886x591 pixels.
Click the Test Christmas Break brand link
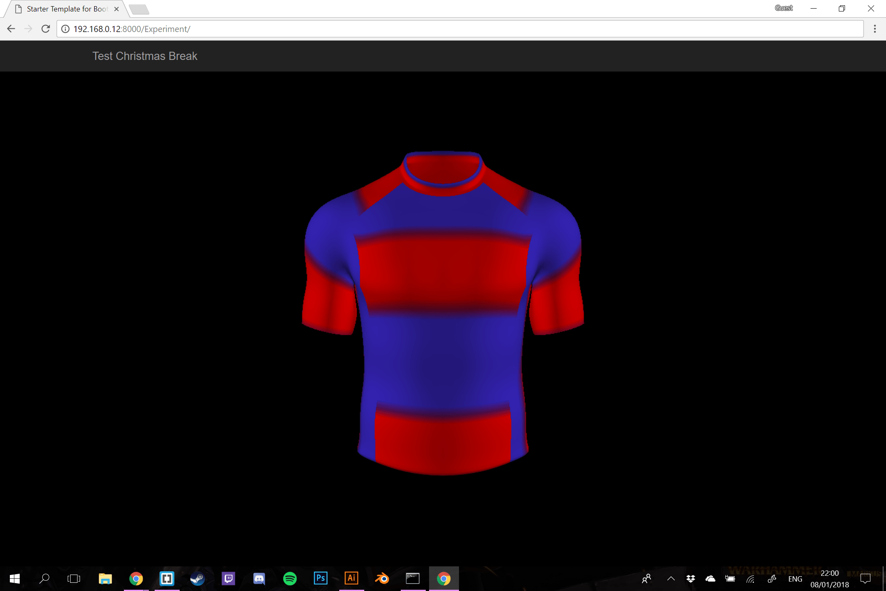point(144,56)
